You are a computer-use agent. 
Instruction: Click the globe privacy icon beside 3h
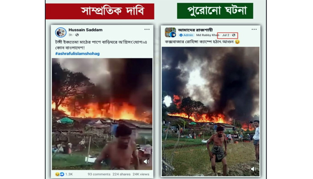77,35
